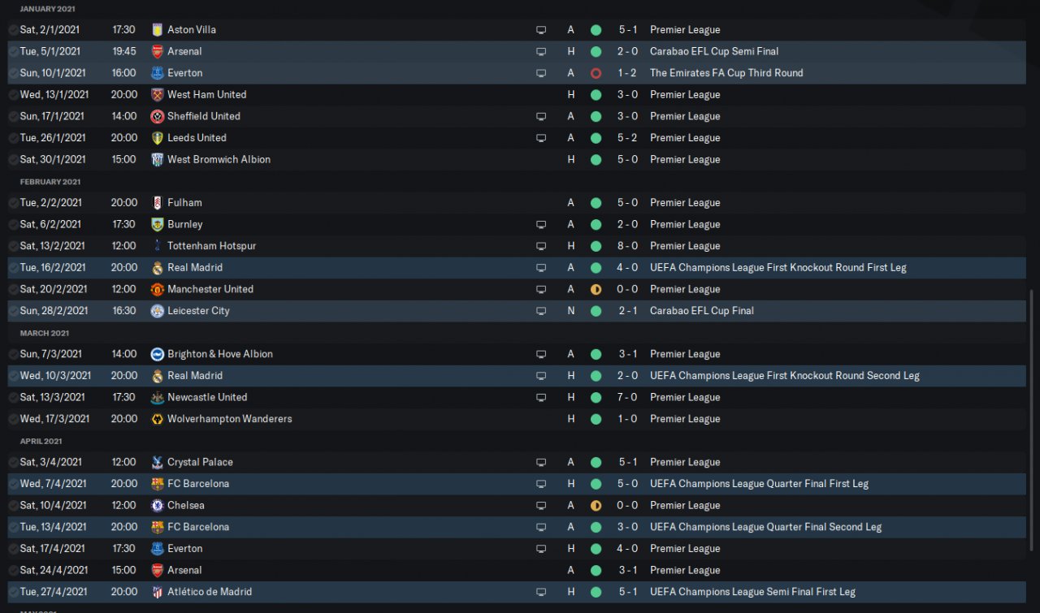Click the Atlético de Madrid club badge
The height and width of the screenshot is (613, 1040).
tap(157, 592)
